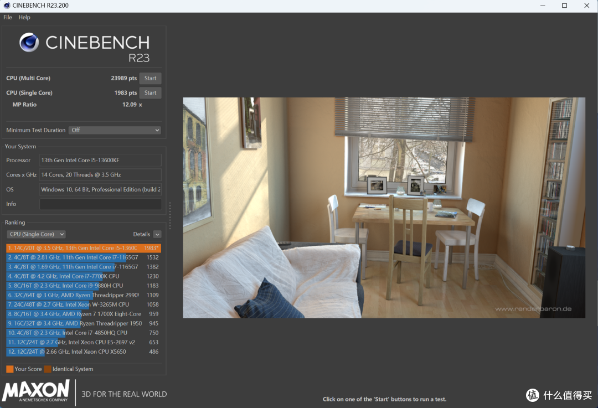This screenshot has height=408, width=598.
Task: Select ranking row 9 Threadripper 1950
Action: point(84,323)
